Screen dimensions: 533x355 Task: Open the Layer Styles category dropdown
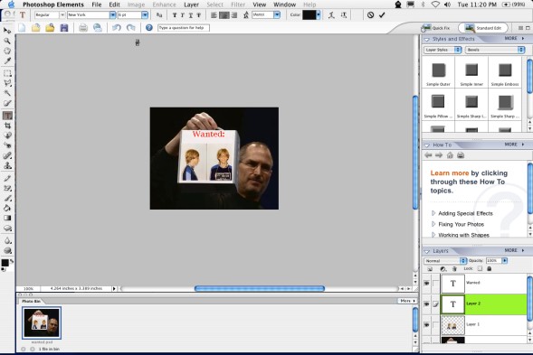pyautogui.click(x=443, y=50)
